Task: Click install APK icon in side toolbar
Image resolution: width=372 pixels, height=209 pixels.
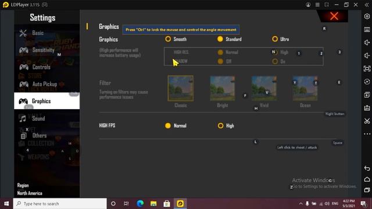Action: pos(367,108)
